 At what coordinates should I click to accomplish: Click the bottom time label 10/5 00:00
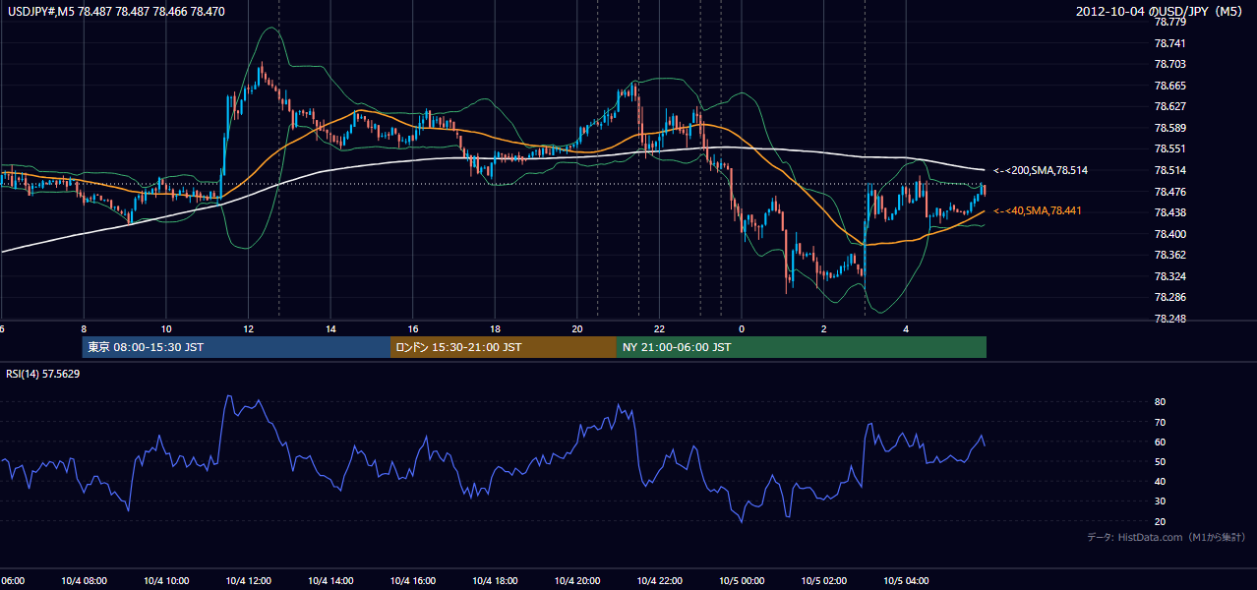pos(742,581)
